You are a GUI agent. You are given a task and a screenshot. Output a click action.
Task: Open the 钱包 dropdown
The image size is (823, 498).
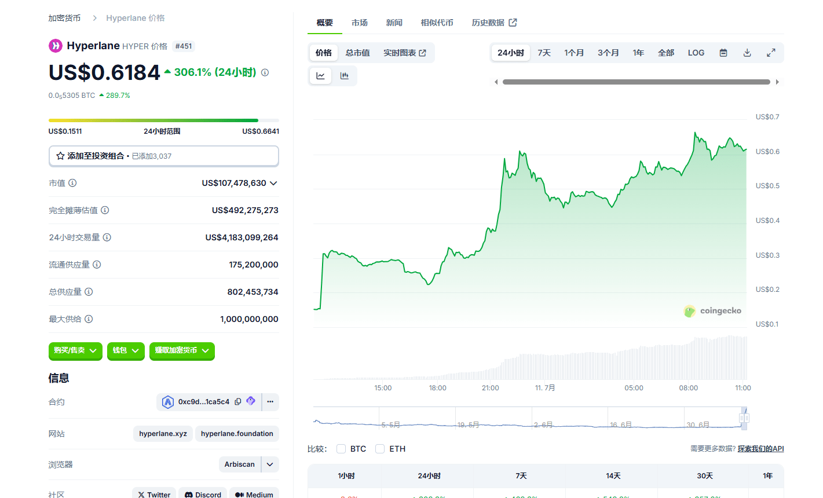(x=126, y=351)
